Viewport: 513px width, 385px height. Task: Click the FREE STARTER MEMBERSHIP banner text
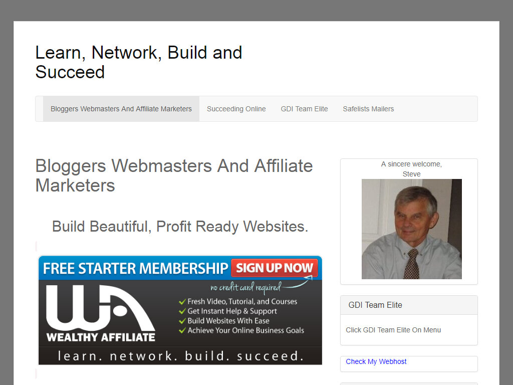pos(135,268)
